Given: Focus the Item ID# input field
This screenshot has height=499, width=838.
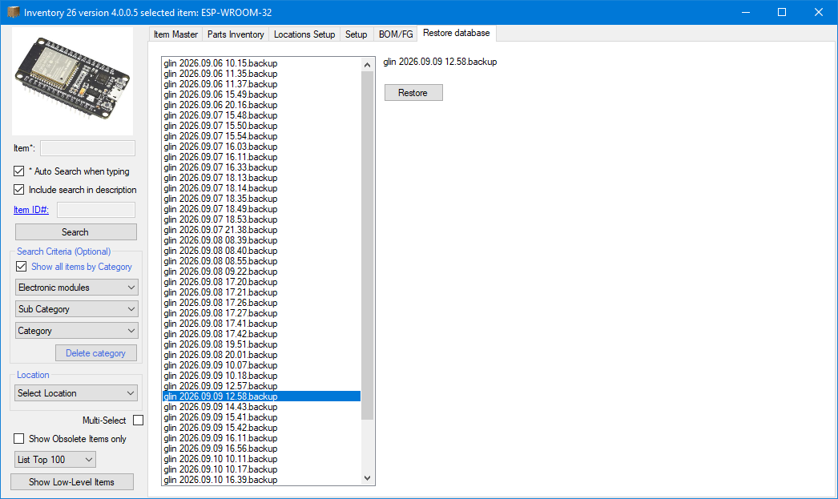Looking at the screenshot, I should coord(96,210).
